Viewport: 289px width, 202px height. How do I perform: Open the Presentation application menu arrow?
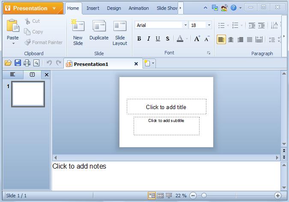(54, 8)
